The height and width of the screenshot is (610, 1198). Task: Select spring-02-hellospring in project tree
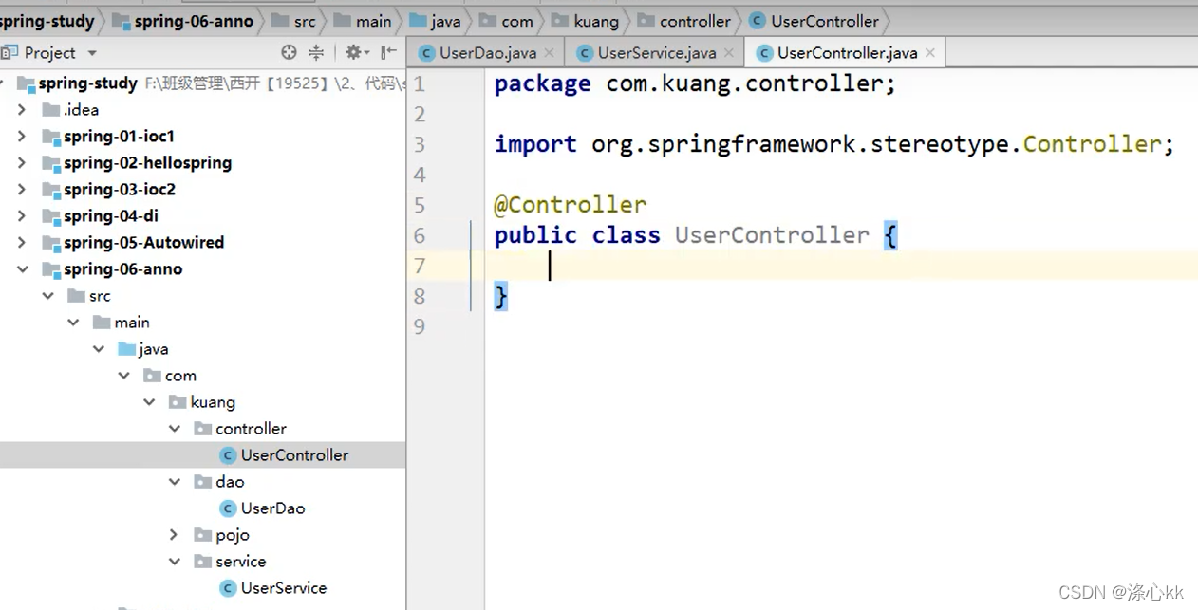coord(147,163)
